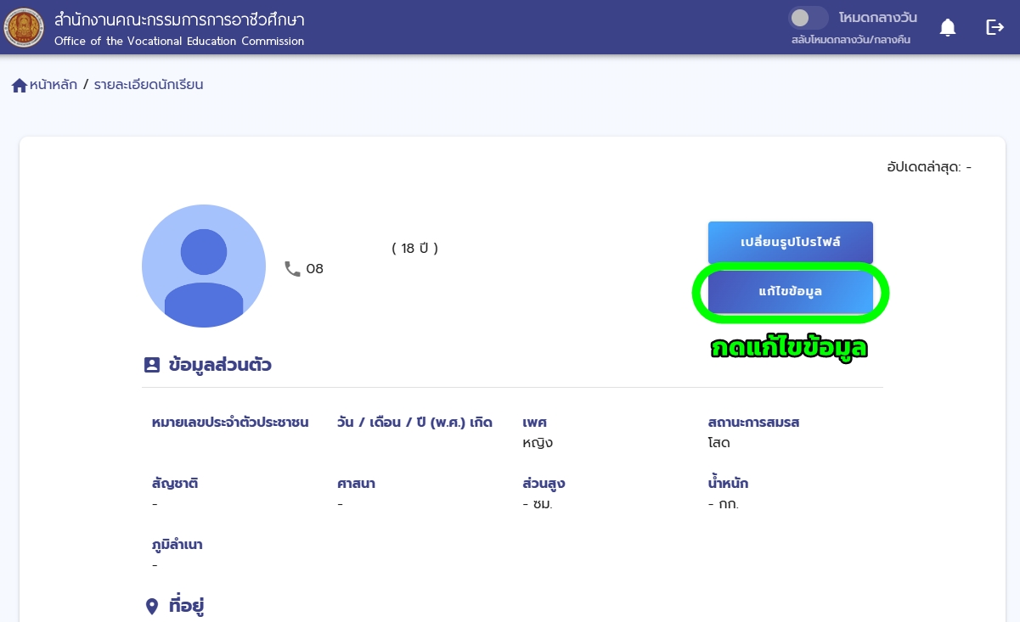Viewport: 1020px width, 622px height.
Task: Click the อัปเดตล่าสุด text
Action: pos(928,167)
